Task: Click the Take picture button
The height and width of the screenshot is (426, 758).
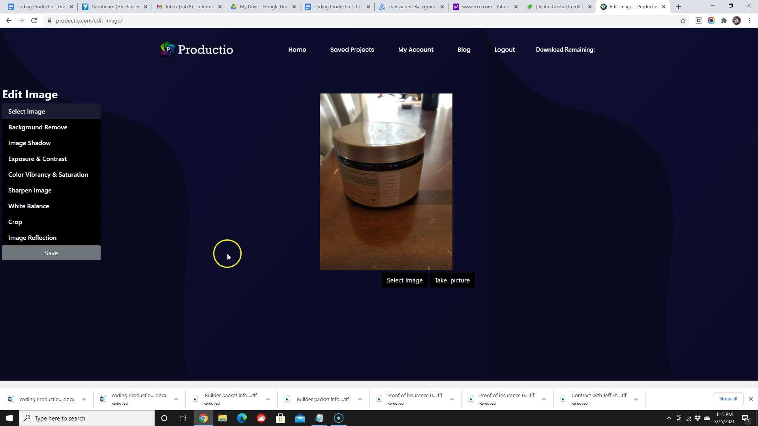Action: point(452,280)
